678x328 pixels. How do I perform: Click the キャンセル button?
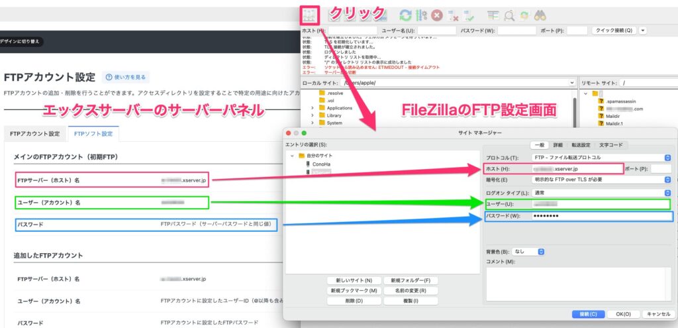pos(659,314)
